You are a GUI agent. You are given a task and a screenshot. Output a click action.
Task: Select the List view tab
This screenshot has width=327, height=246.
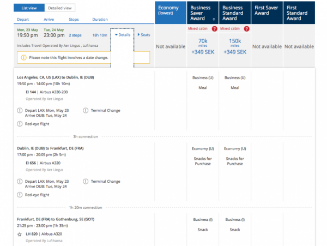25,8
